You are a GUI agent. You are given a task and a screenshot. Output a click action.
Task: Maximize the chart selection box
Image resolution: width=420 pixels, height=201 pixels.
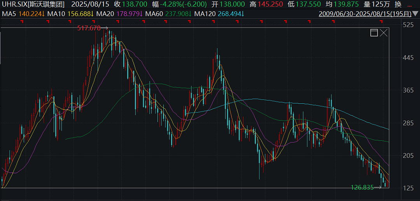coord(374,33)
